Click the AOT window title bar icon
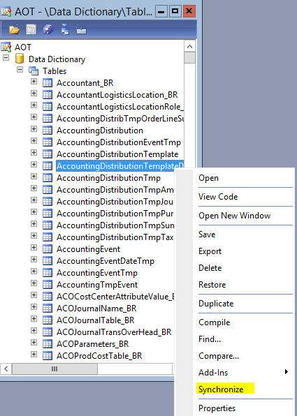297x416 pixels. pyautogui.click(x=6, y=12)
